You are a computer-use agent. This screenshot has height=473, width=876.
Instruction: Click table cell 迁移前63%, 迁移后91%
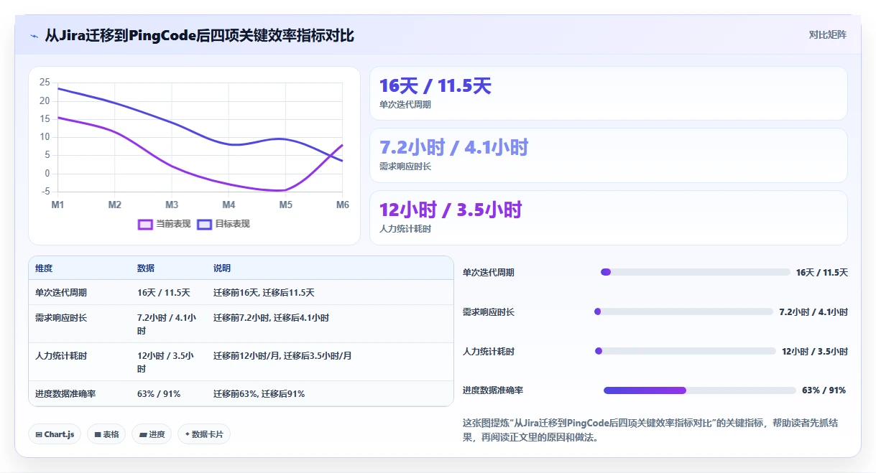[259, 394]
